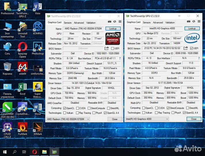Screen dimensions: 205x156
Task: Toggle OpenCL checkbox in AMD window
Action: pyautogui.click(x=64, y=108)
